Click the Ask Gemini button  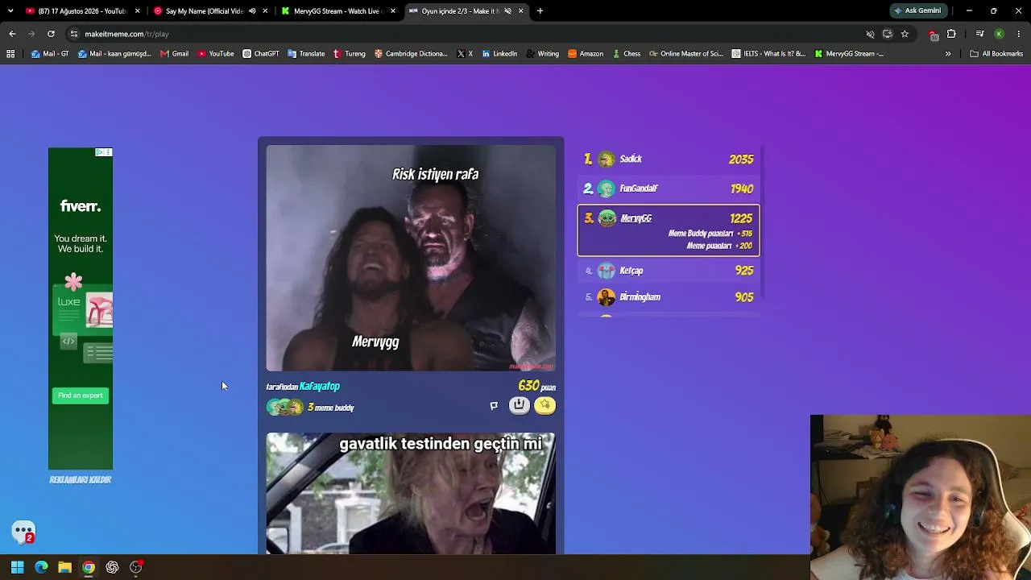pos(917,11)
